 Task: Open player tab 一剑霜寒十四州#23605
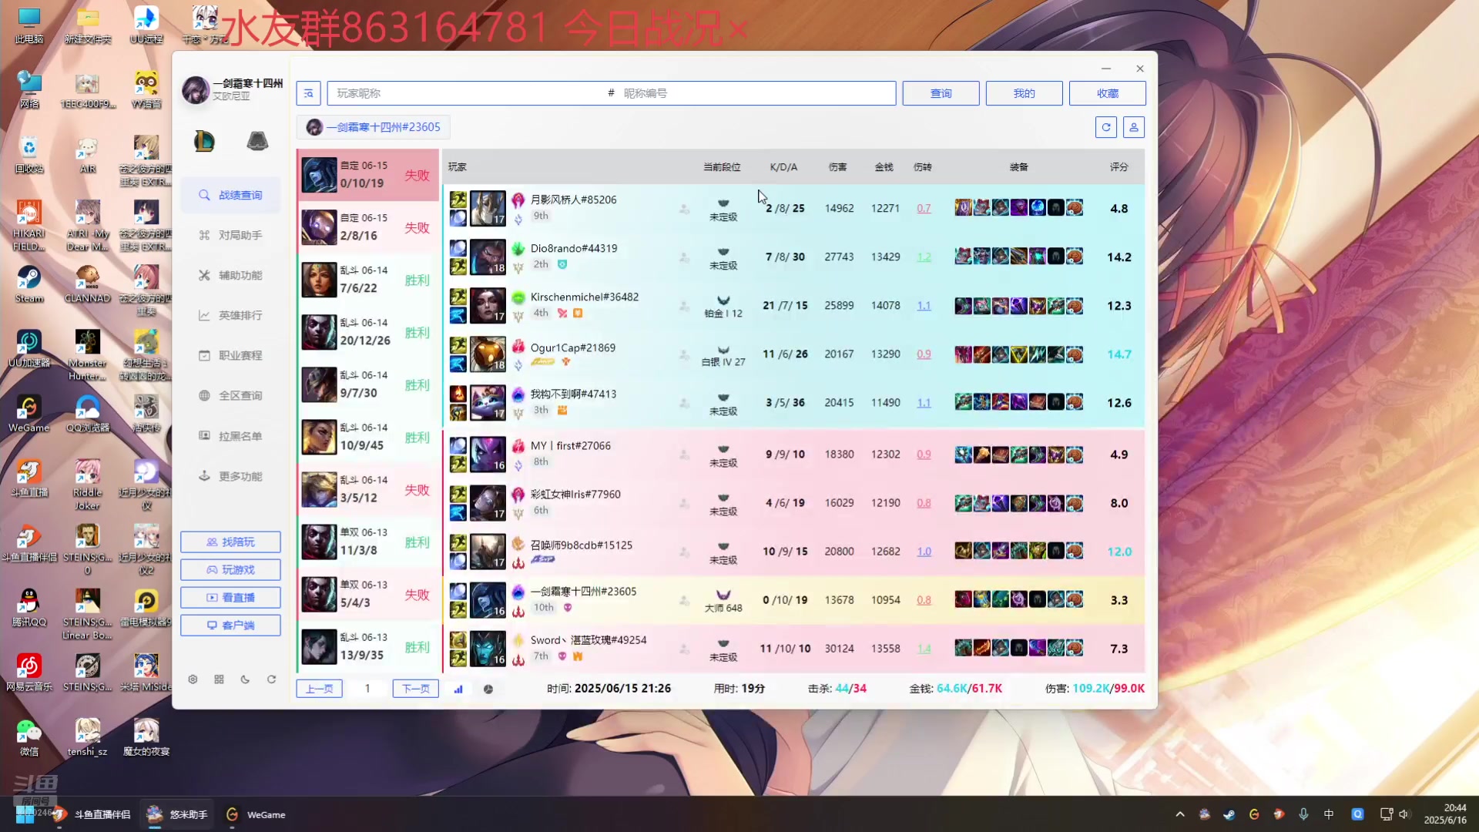pyautogui.click(x=374, y=127)
